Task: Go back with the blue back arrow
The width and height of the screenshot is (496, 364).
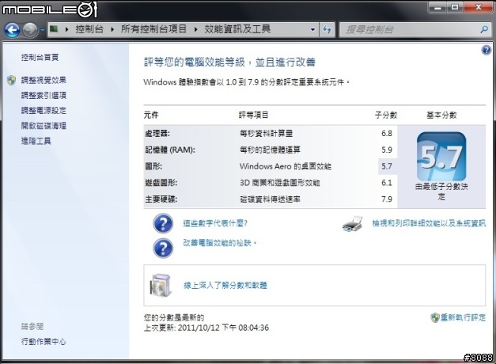Action: click(12, 30)
